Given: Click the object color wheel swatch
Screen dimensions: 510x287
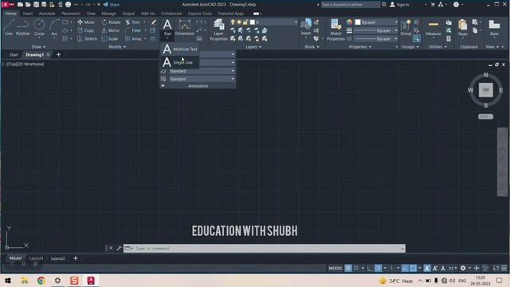Looking at the screenshot, I should tap(349, 22).
